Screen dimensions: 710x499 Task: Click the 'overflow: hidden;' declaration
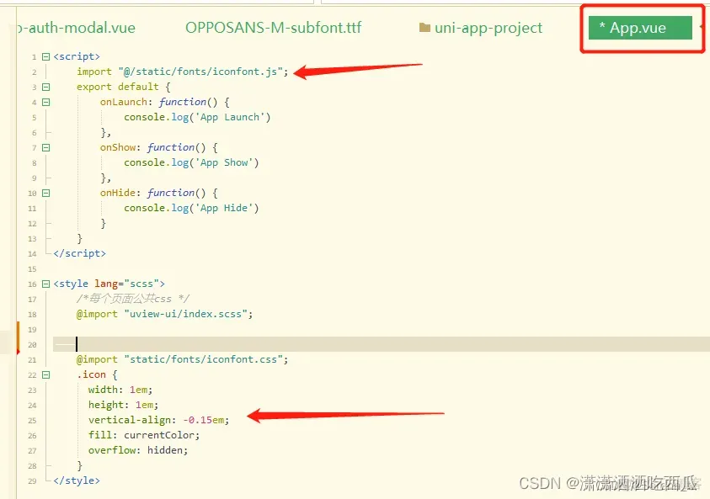[138, 450]
